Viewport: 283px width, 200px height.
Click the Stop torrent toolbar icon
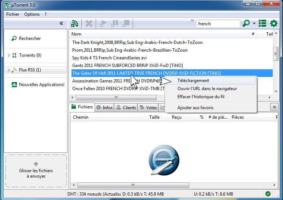126,23
